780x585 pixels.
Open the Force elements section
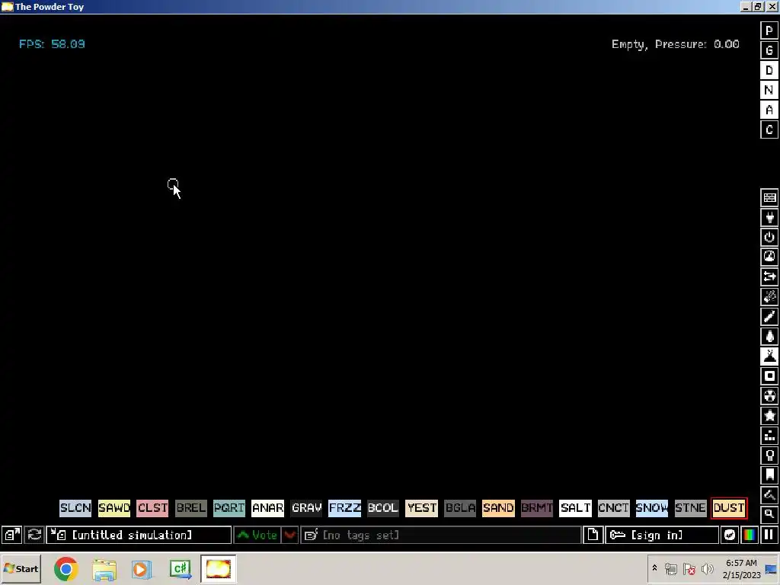coord(769,277)
